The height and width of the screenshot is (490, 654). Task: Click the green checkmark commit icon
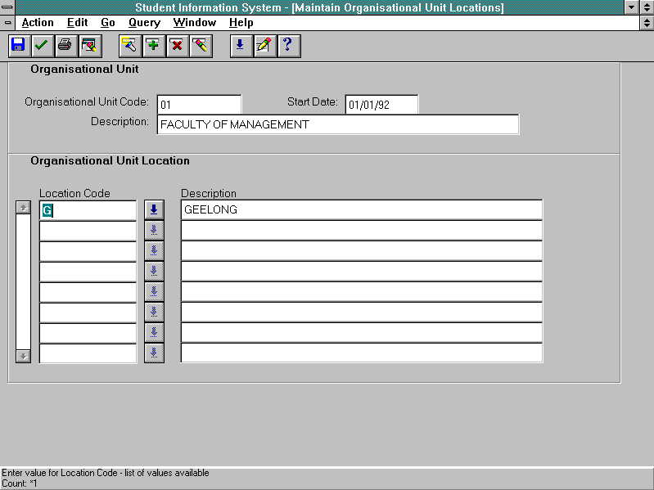click(x=41, y=46)
